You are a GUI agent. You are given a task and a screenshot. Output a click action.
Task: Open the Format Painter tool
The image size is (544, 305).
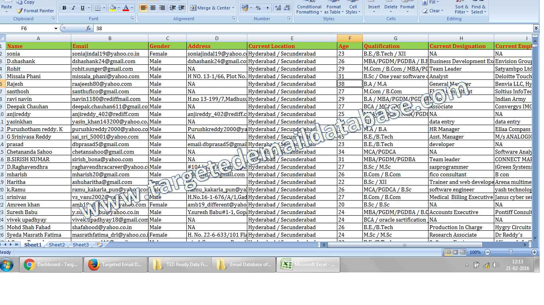coord(35,11)
